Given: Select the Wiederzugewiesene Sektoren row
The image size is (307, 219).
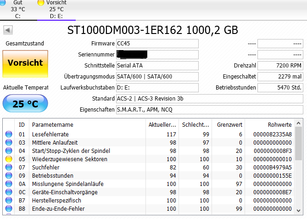Looking at the screenshot, I should click(149, 159).
